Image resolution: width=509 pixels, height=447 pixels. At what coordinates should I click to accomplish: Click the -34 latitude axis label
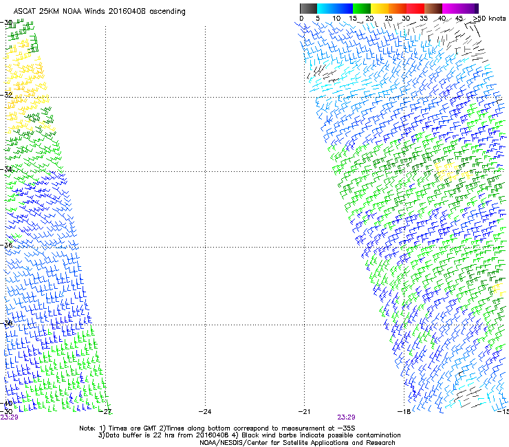click(x=6, y=169)
